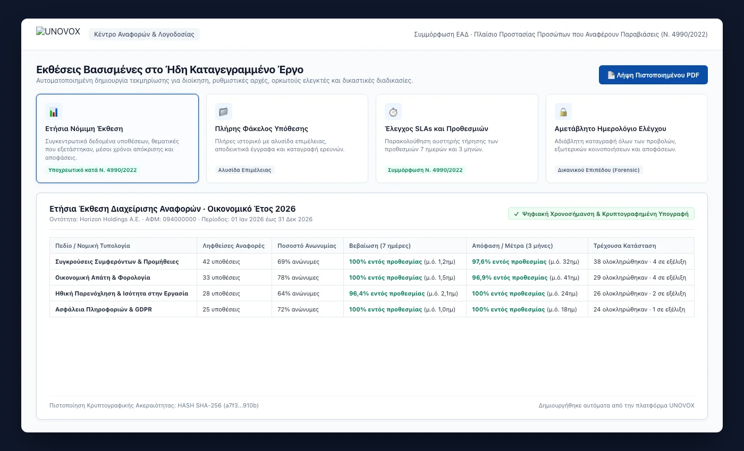
Task: Click the padlock icon on Αμετάβλητο Ημερολόγιο Ελέγχου
Action: point(563,111)
